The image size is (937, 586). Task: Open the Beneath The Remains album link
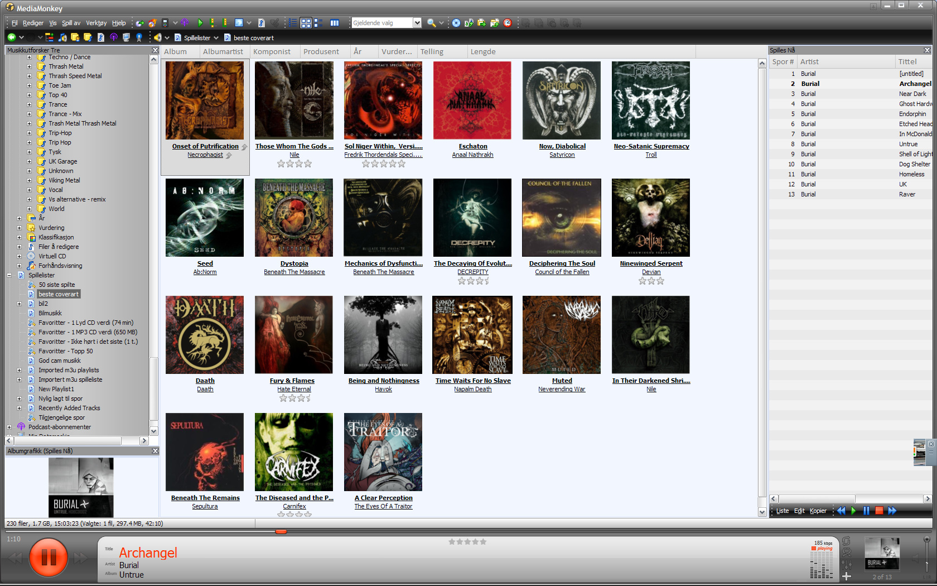[205, 498]
